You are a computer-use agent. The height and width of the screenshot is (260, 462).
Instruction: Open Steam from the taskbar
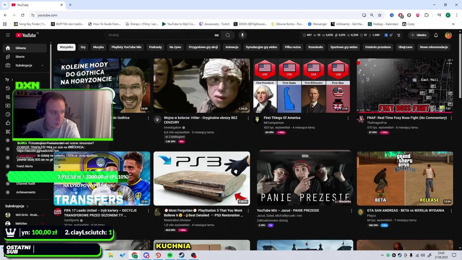coord(182,255)
